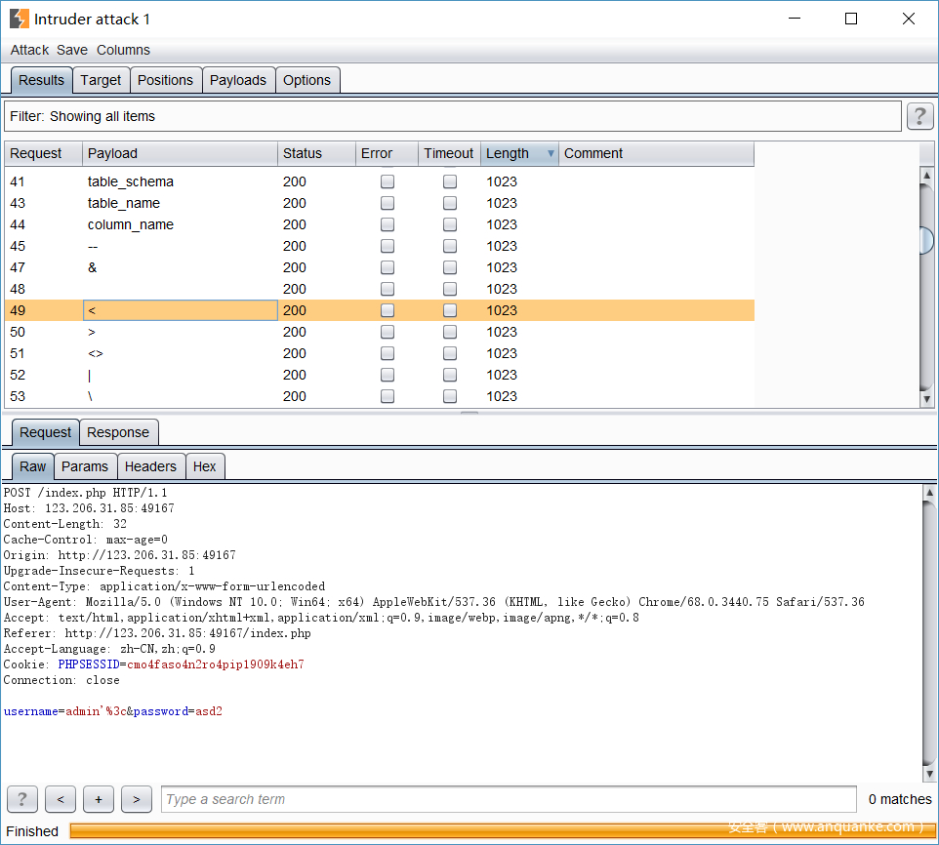The height and width of the screenshot is (845, 939).
Task: Click the search help question mark button
Action: coord(22,799)
